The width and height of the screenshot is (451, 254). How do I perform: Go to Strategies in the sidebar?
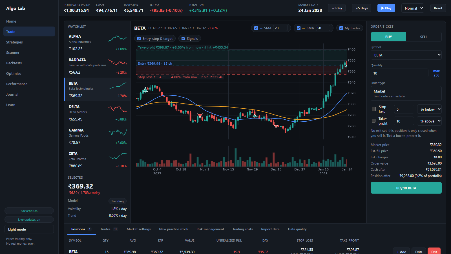coord(29,42)
